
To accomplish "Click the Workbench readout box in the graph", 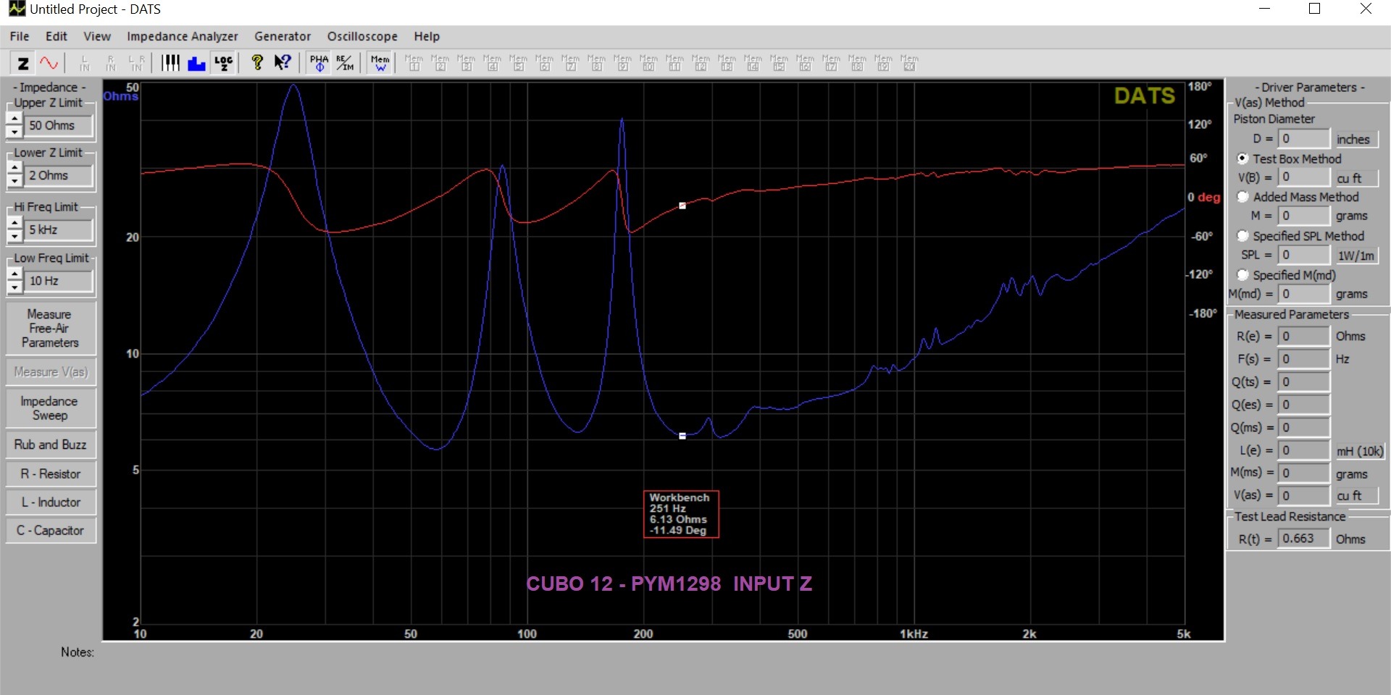I will 681,514.
